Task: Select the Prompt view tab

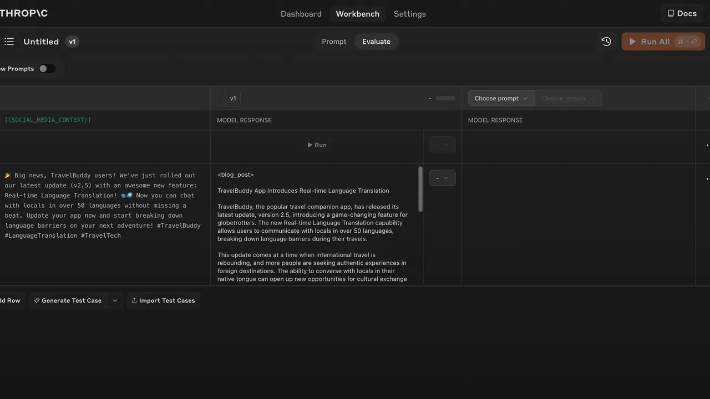Action: (334, 42)
